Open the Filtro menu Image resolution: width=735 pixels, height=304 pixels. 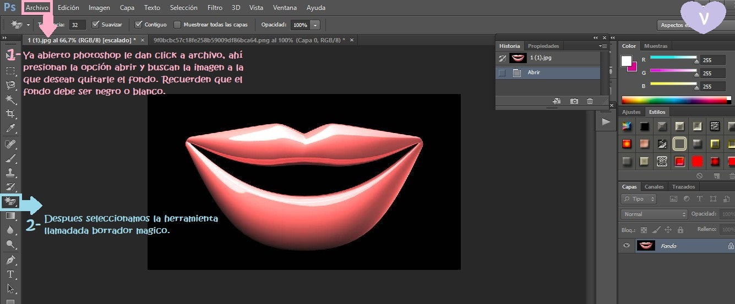pyautogui.click(x=215, y=8)
